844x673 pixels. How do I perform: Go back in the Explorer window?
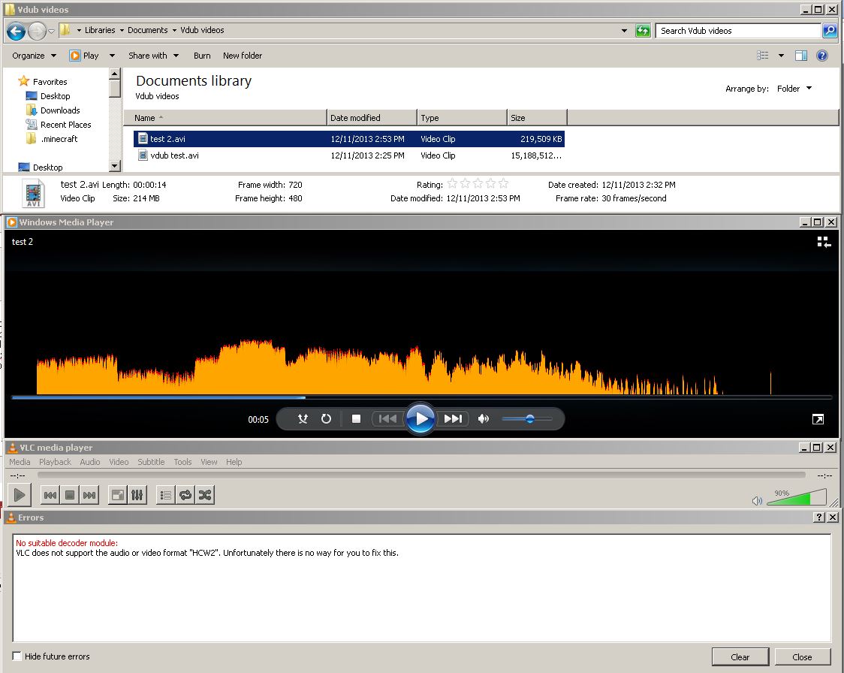pyautogui.click(x=17, y=32)
